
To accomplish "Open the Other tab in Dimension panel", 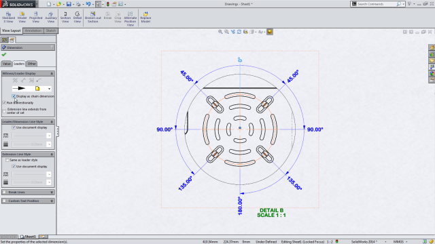I will pos(32,64).
